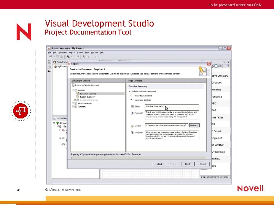Click the palette filter icon
Image resolution: width=274 pixels, height=205 pixels.
[228, 66]
